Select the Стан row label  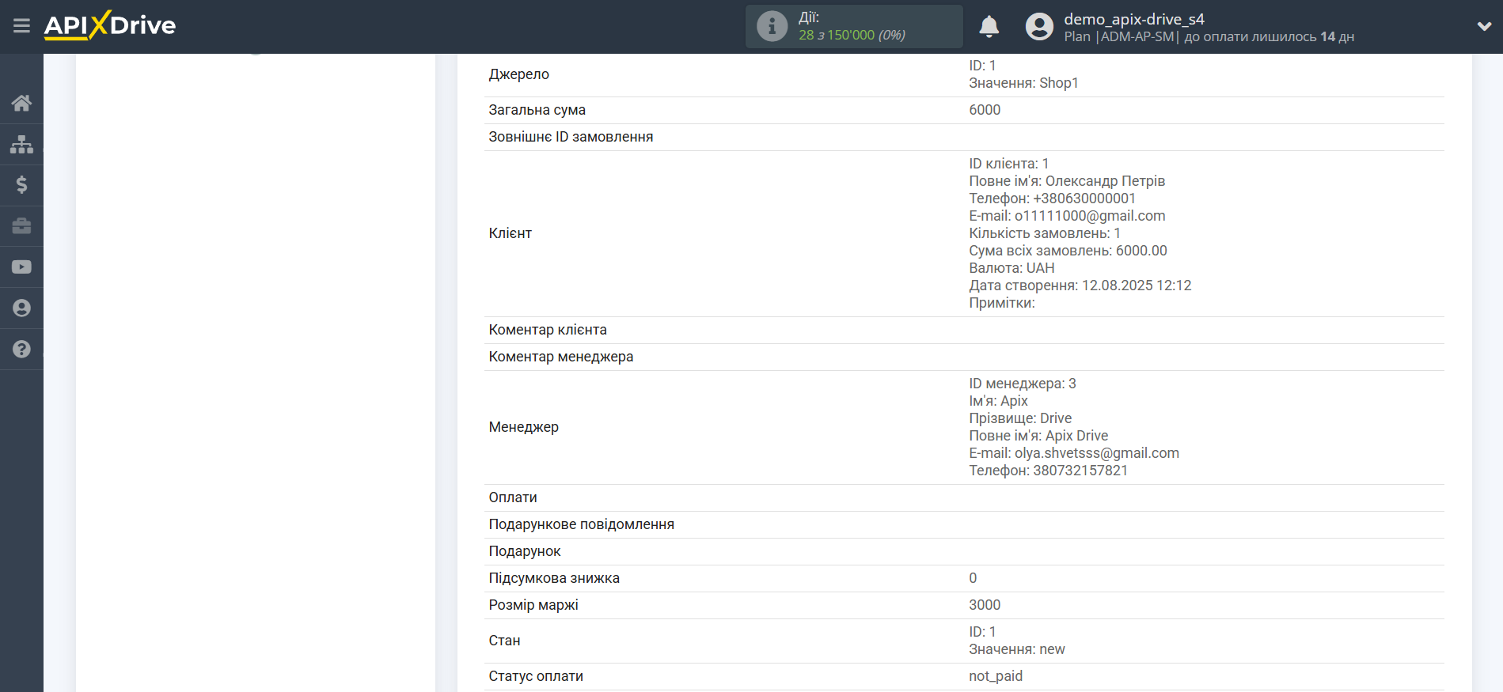(x=504, y=641)
